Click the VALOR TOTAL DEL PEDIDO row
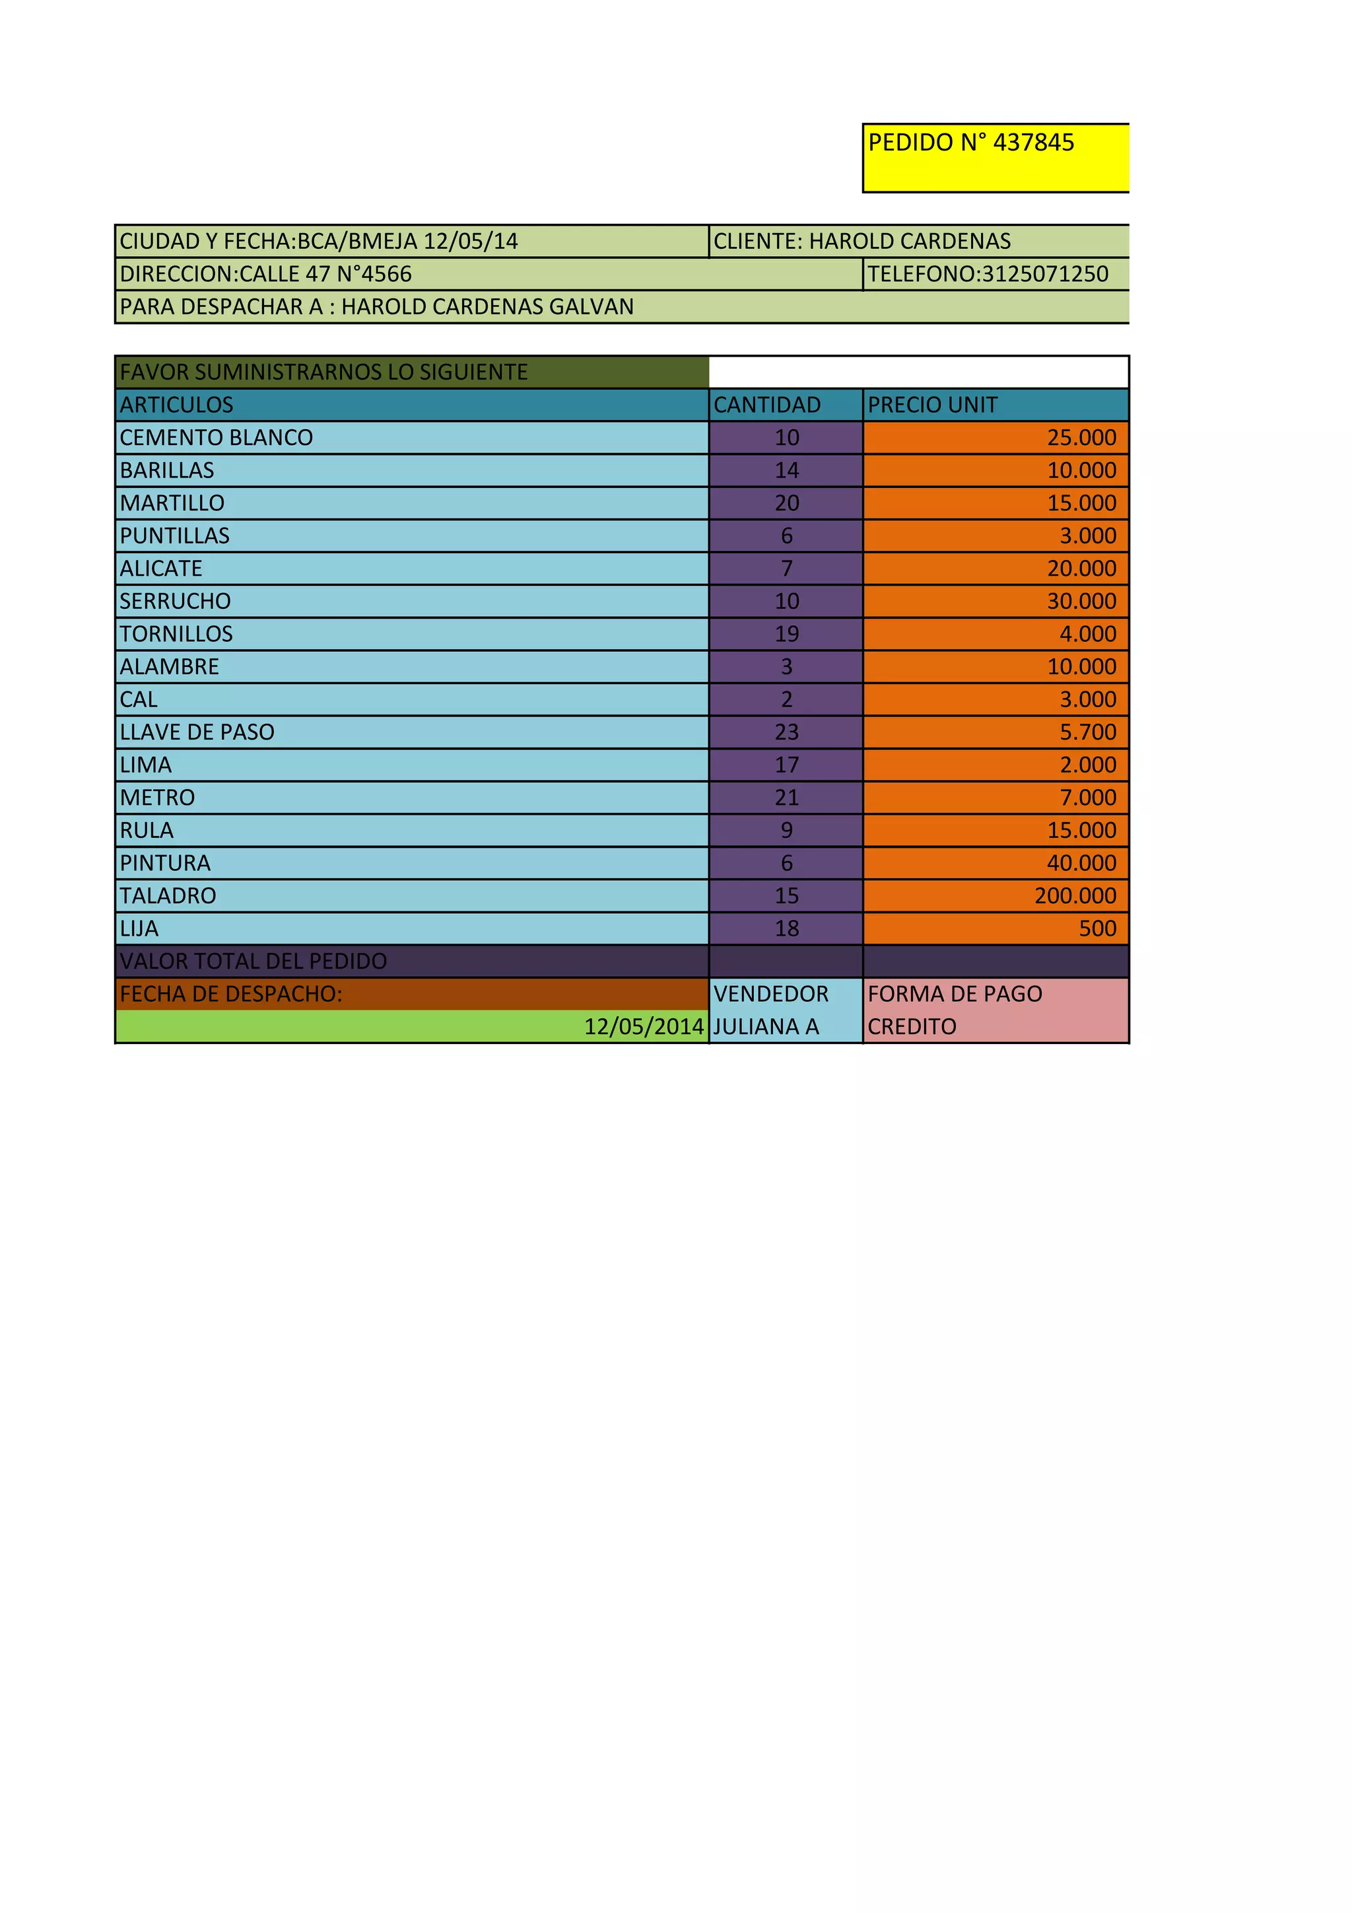Image resolution: width=1352 pixels, height=1913 pixels. point(411,961)
